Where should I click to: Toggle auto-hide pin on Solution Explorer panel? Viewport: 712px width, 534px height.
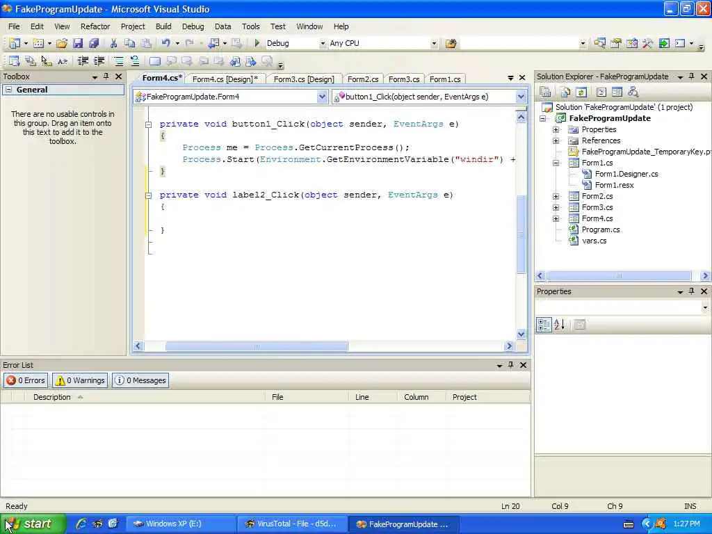(x=692, y=76)
